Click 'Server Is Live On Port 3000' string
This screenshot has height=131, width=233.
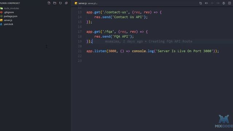click(185, 51)
